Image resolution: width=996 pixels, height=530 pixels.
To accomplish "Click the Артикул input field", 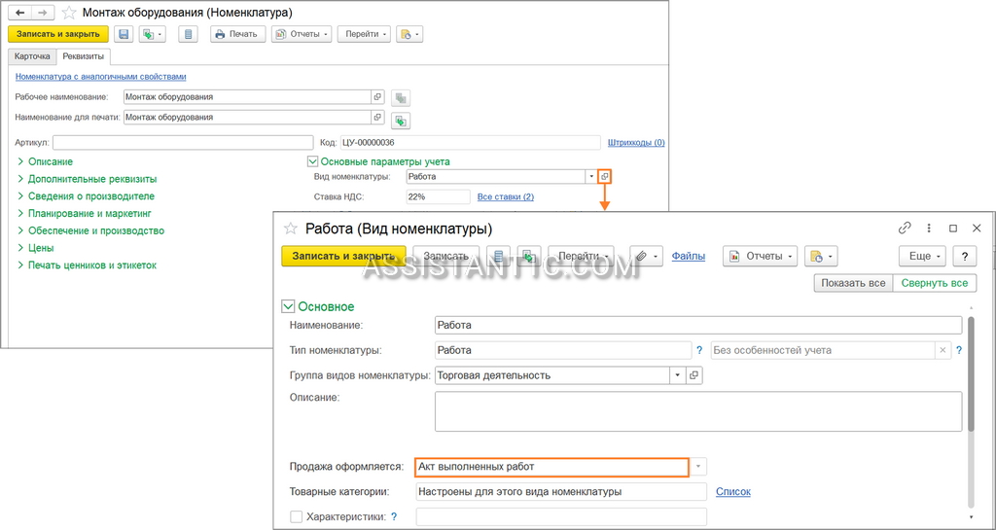I will (x=183, y=143).
